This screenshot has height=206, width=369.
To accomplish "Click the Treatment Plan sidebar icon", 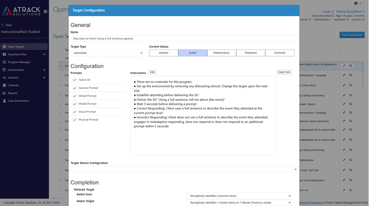I will coord(4,54).
